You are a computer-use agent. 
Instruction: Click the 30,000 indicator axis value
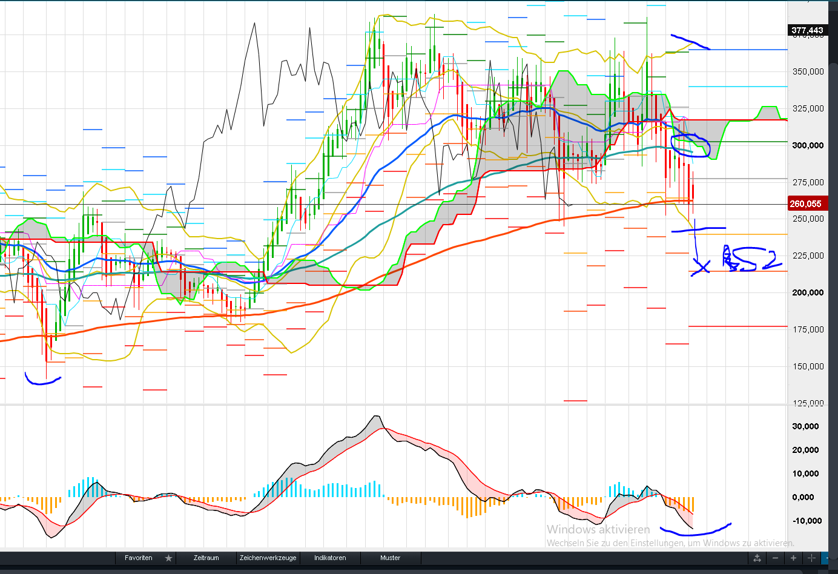tap(805, 426)
